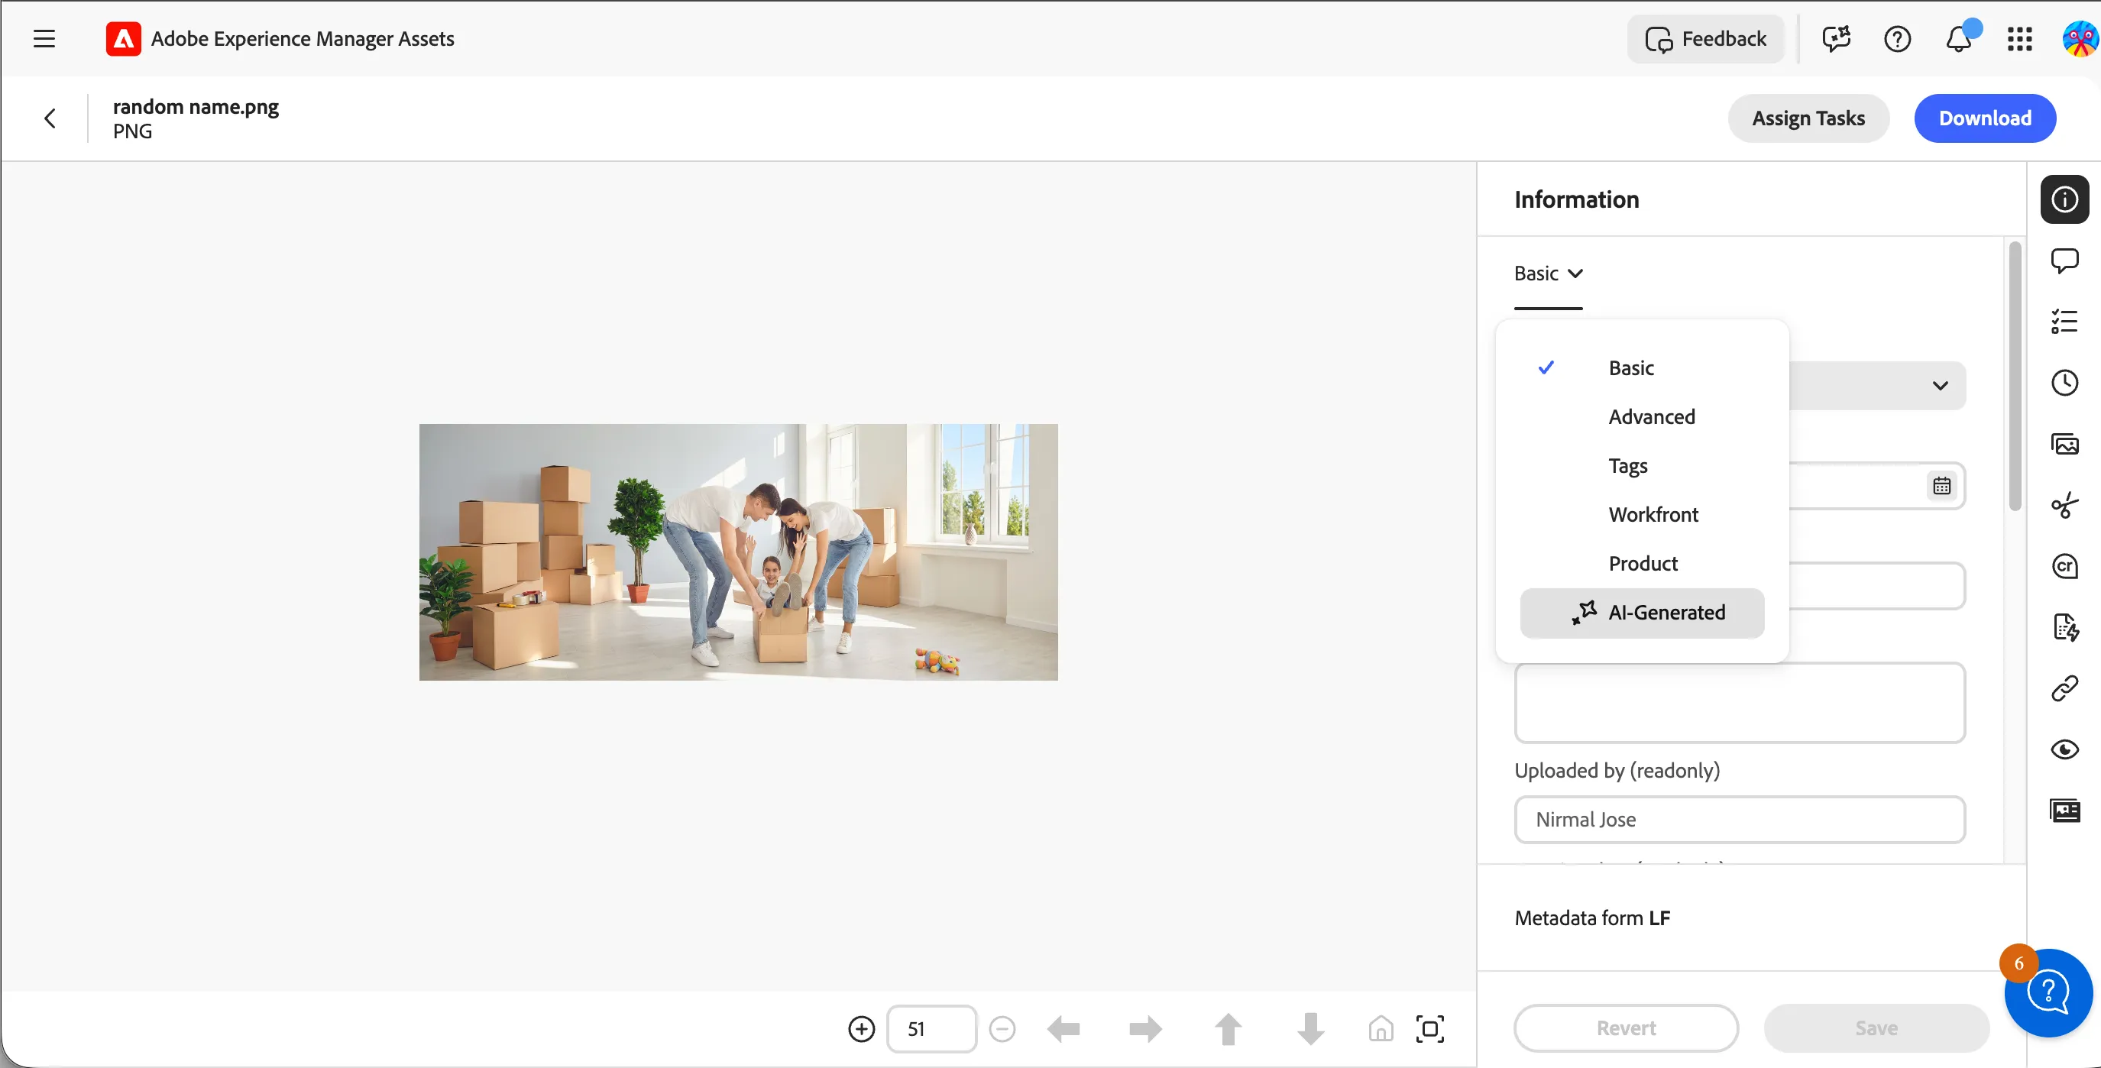Pan image down with down arrow
Screen dimensions: 2101x1068
[x=1311, y=1029]
